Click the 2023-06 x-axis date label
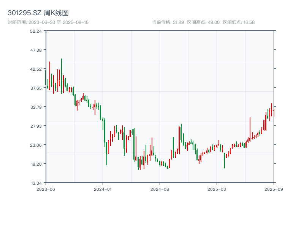This screenshot has height=228, width=304. pos(46,188)
